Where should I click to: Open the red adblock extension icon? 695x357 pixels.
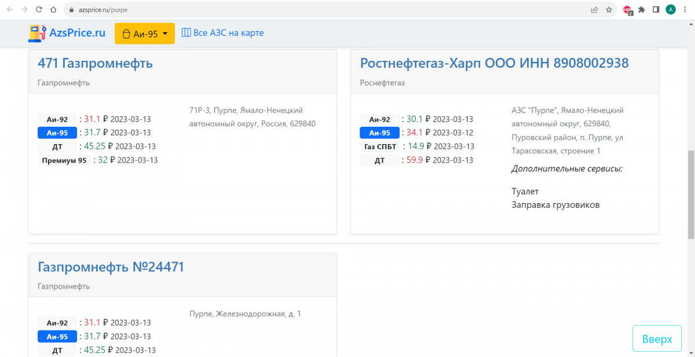627,10
